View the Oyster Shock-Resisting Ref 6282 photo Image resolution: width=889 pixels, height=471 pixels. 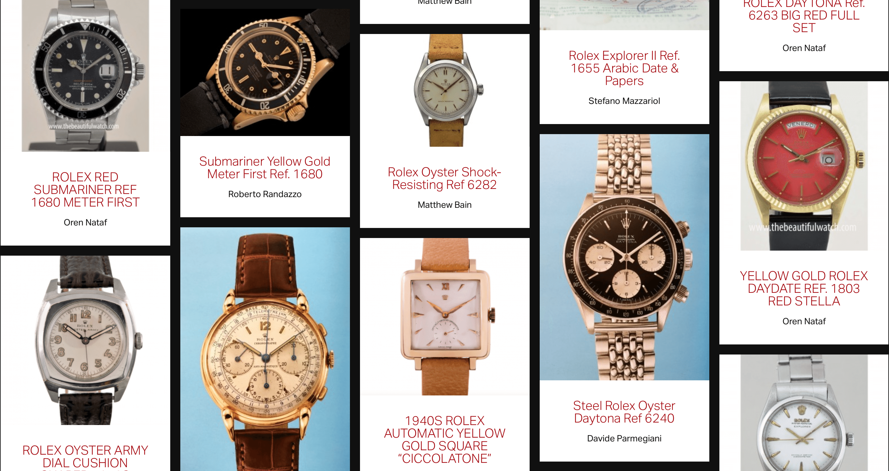[x=445, y=91]
